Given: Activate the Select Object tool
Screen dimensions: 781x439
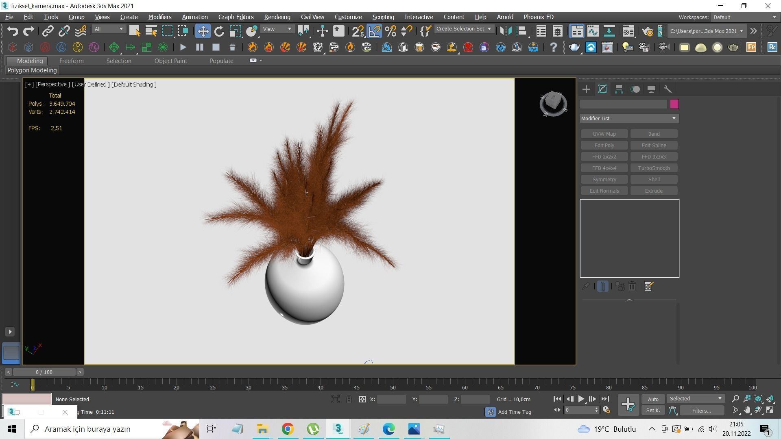Looking at the screenshot, I should click(x=134, y=31).
